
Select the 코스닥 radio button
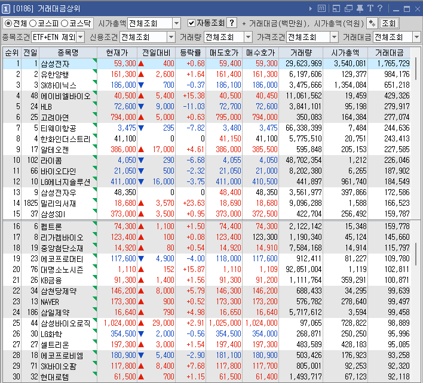pos(65,23)
